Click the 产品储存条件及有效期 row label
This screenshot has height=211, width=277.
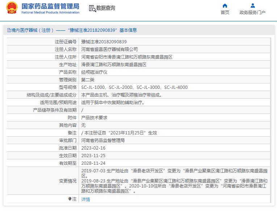(x=55, y=110)
